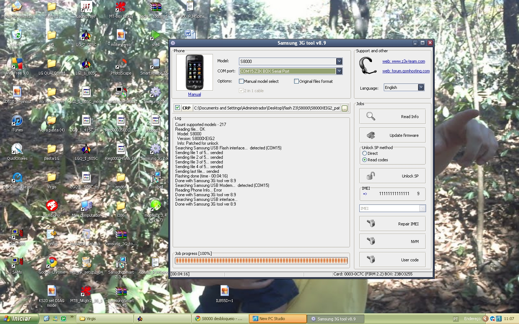Click the Job progress bar
The height and width of the screenshot is (324, 519).
[x=261, y=260]
